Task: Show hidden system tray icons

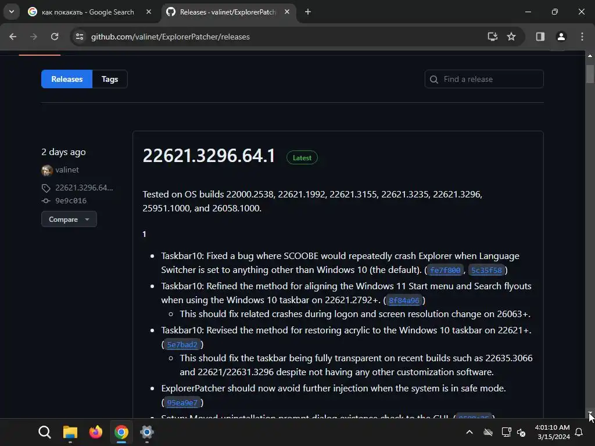Action: tap(469, 432)
